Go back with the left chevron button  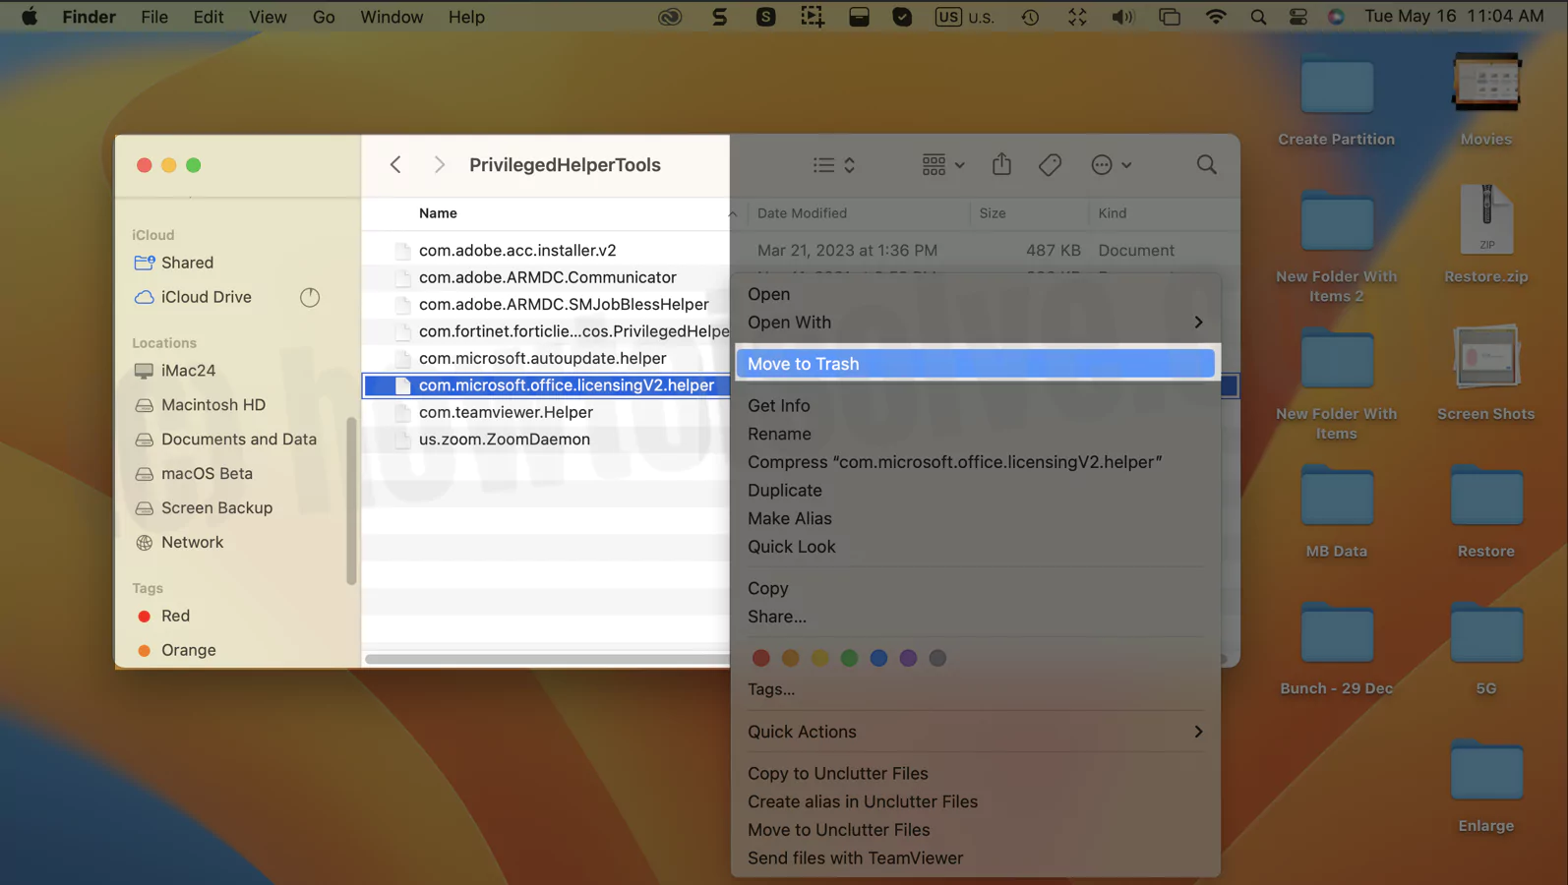click(395, 165)
